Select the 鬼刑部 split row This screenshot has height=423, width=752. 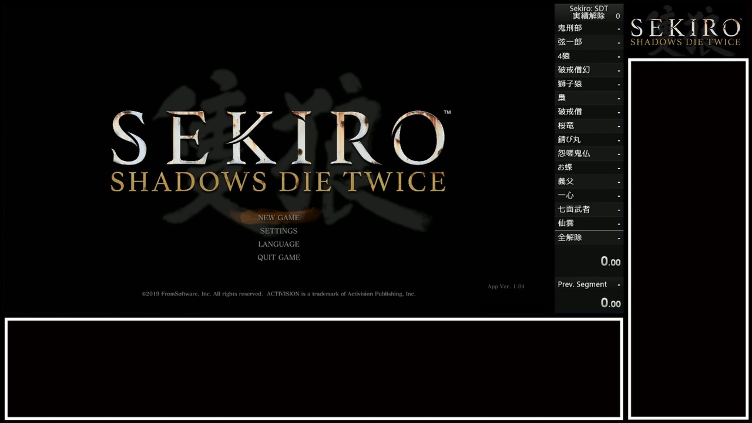(x=589, y=28)
